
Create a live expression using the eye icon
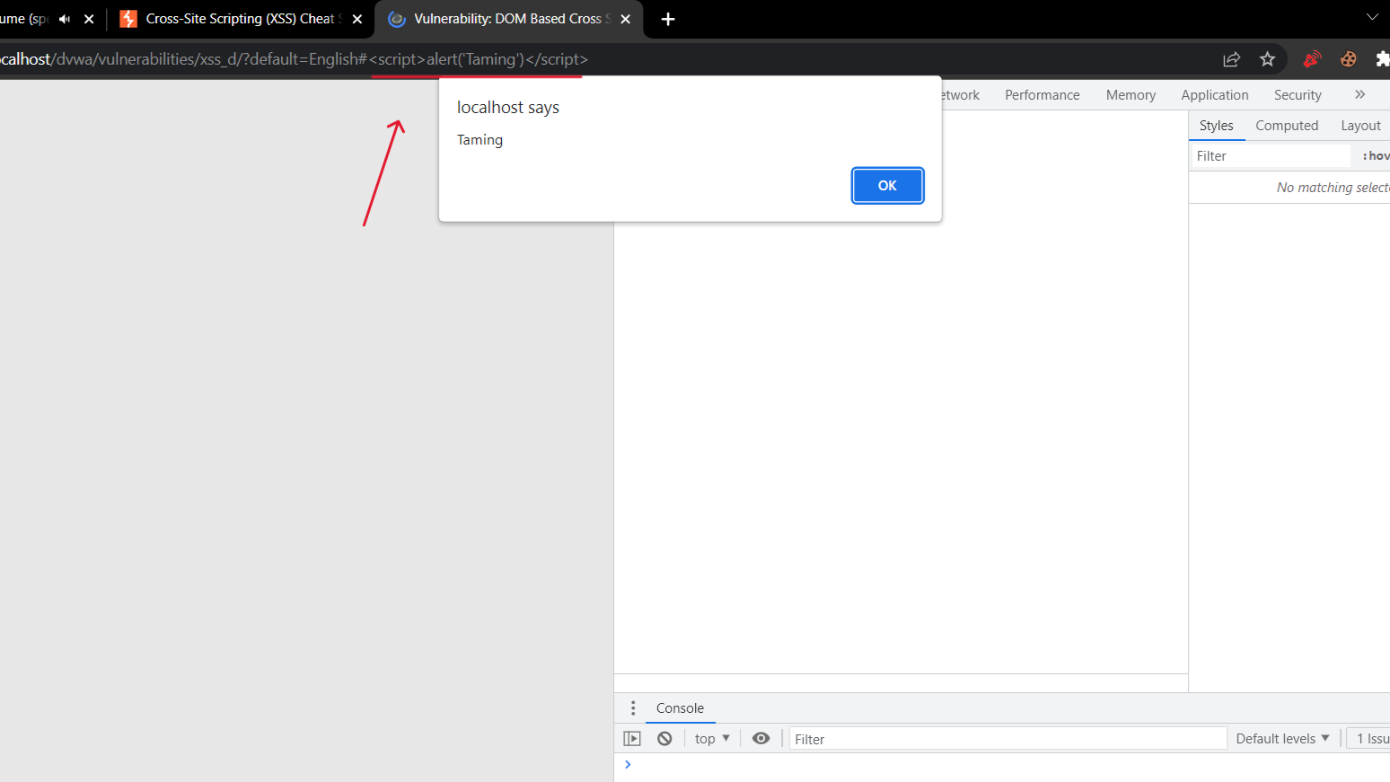(761, 737)
